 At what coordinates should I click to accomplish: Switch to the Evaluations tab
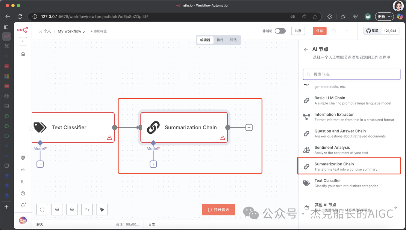233,40
